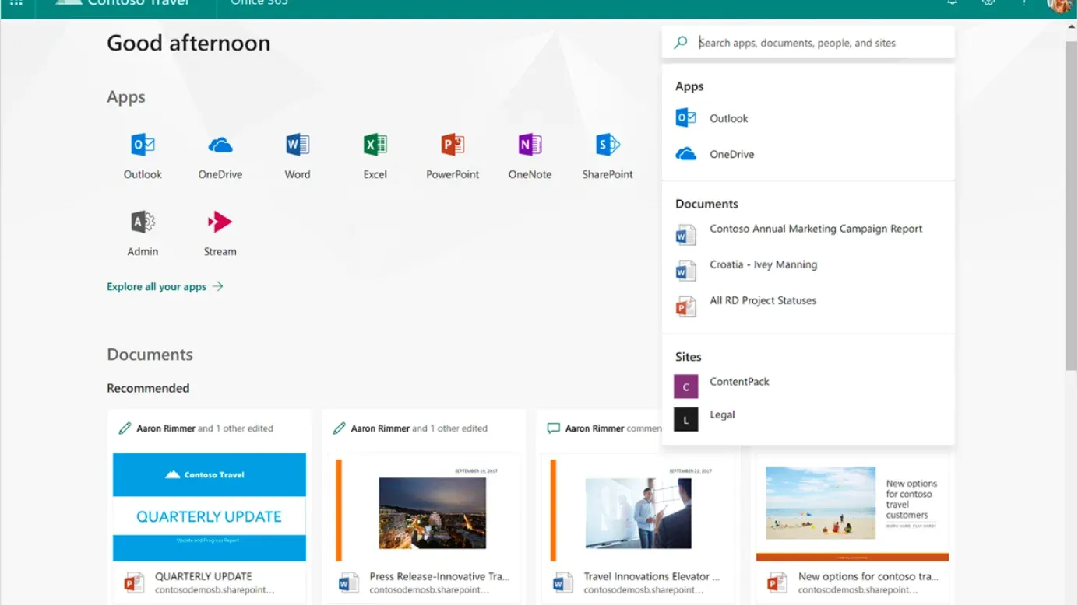Go to the Legal site suggestion
Screen dimensions: 1078x605
808,418
